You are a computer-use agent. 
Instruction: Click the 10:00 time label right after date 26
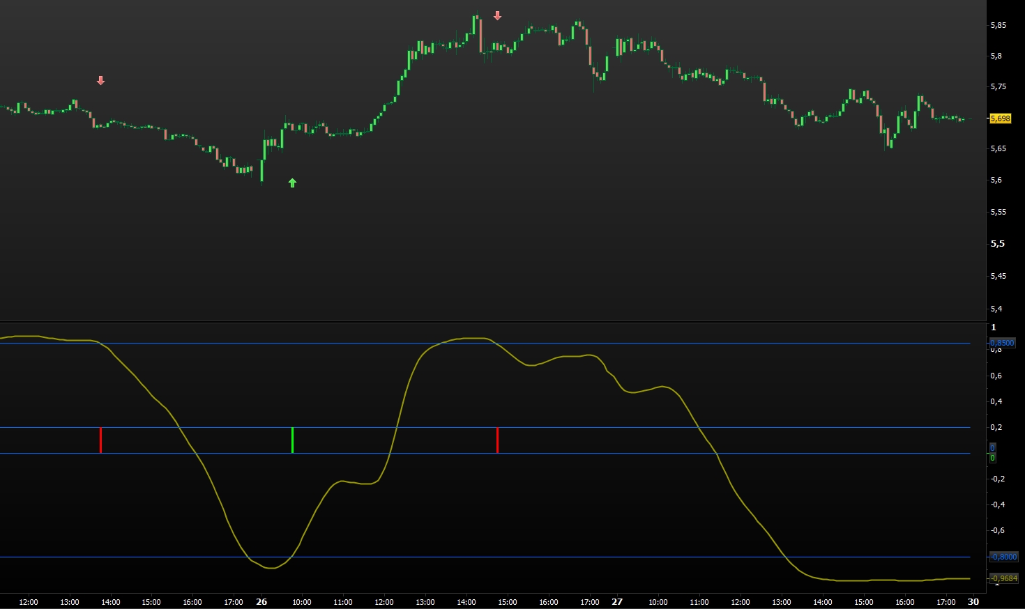tap(302, 602)
